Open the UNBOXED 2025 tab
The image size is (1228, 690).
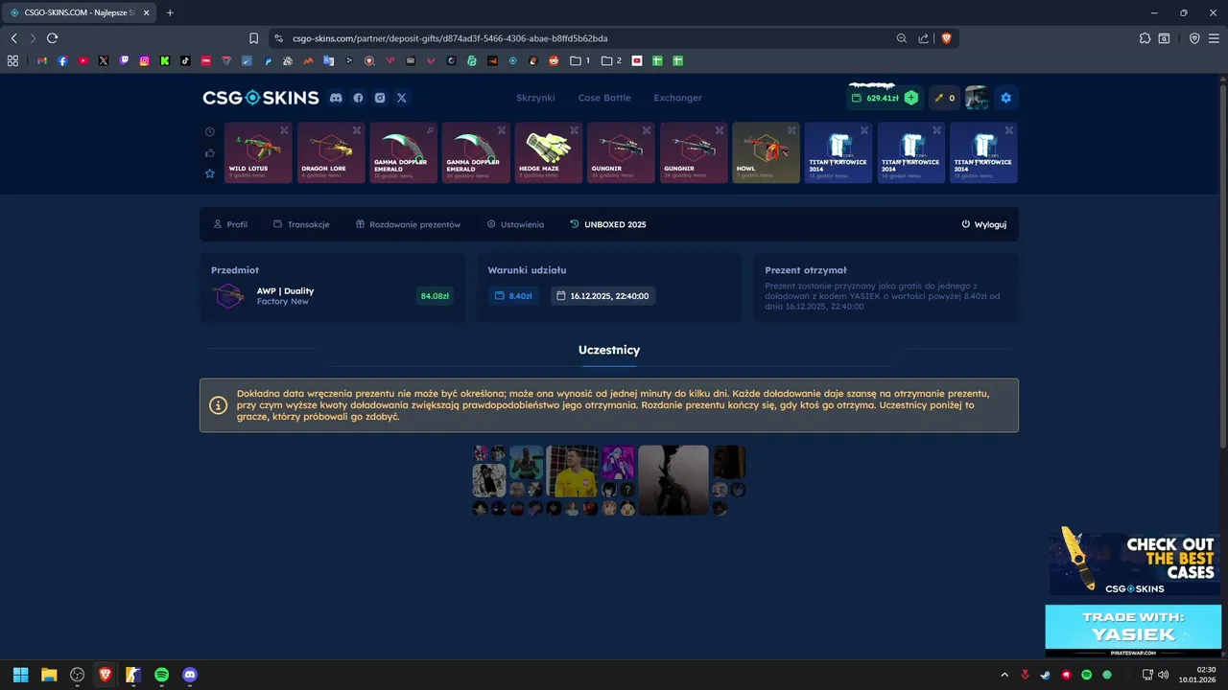coord(607,224)
